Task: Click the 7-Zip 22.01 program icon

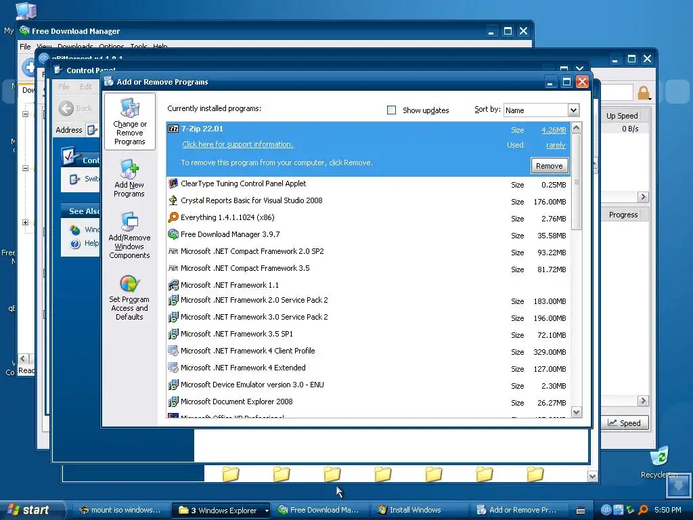Action: [x=173, y=129]
